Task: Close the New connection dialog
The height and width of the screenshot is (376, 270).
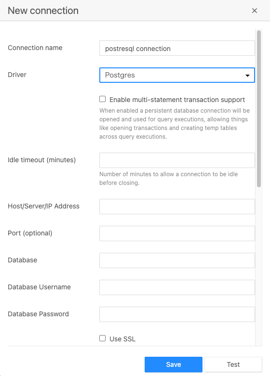Action: 255,11
